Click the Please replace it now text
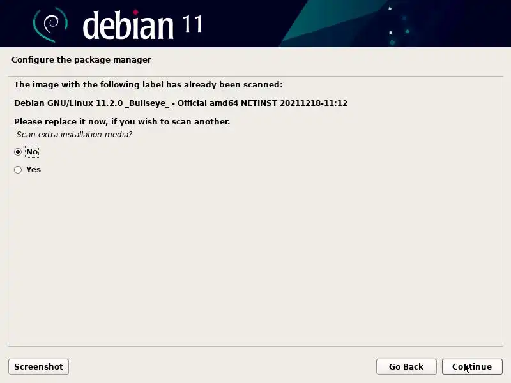 122,122
